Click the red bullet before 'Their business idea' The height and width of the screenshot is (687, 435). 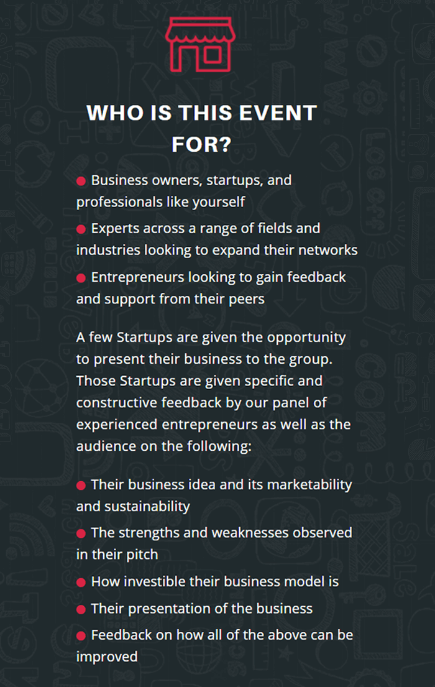click(81, 486)
